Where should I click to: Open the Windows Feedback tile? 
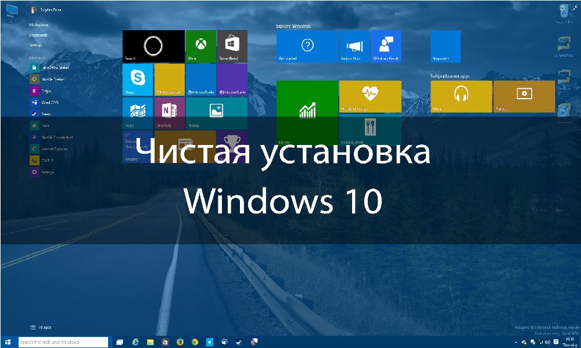(386, 46)
